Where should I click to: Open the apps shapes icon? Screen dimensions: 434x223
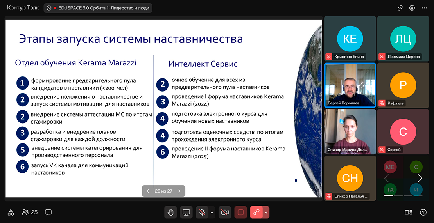pos(11,212)
